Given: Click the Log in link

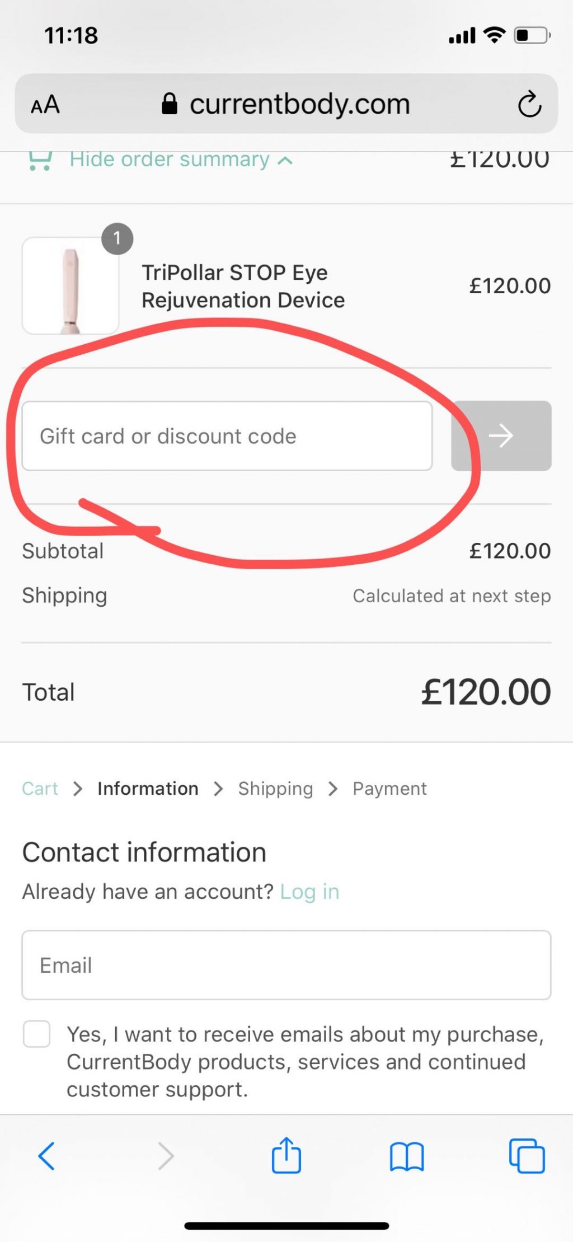Looking at the screenshot, I should point(309,892).
